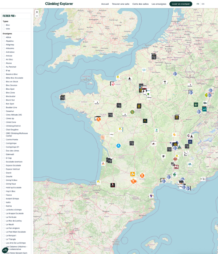
Task: Select the purple grape marker near Perpignan
Action: (x=152, y=196)
